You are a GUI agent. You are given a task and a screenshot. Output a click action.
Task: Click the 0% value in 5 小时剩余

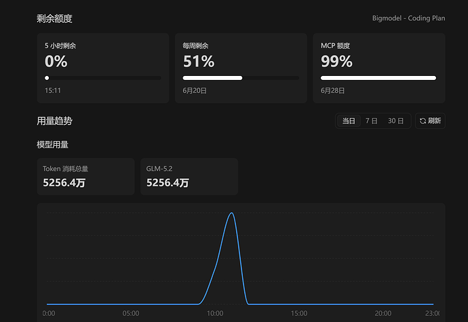56,62
